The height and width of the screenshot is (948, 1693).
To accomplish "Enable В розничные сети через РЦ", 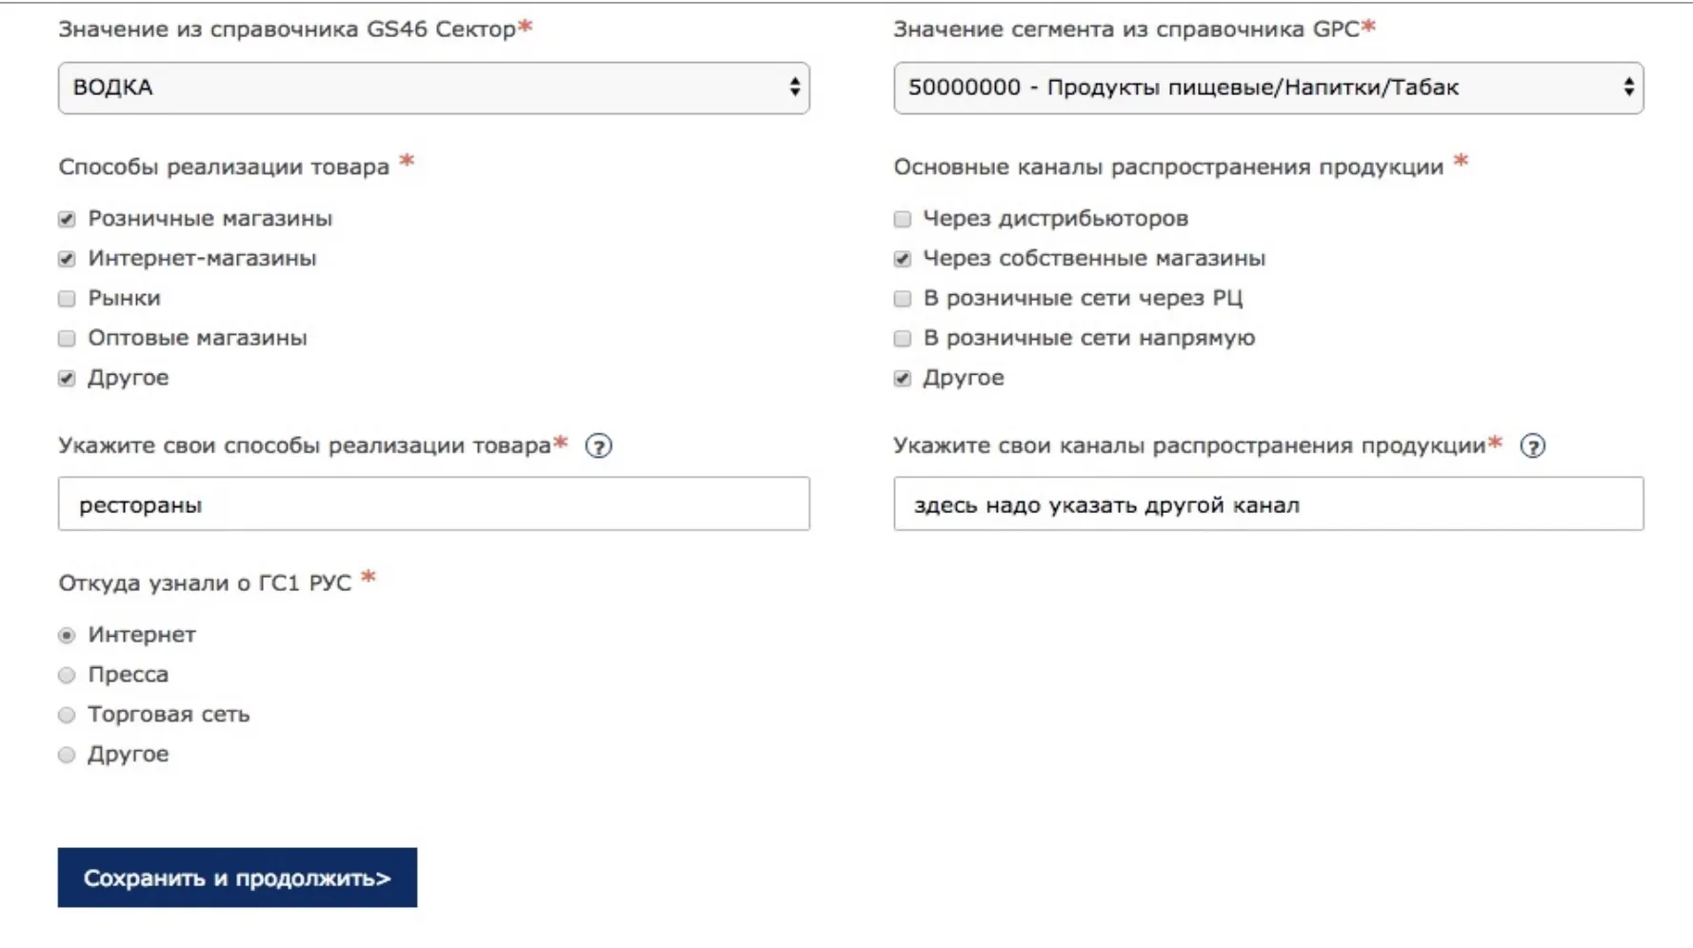I will click(902, 299).
